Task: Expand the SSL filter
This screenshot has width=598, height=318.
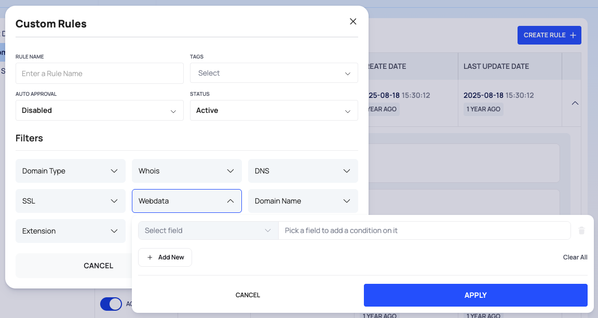Action: [x=71, y=201]
